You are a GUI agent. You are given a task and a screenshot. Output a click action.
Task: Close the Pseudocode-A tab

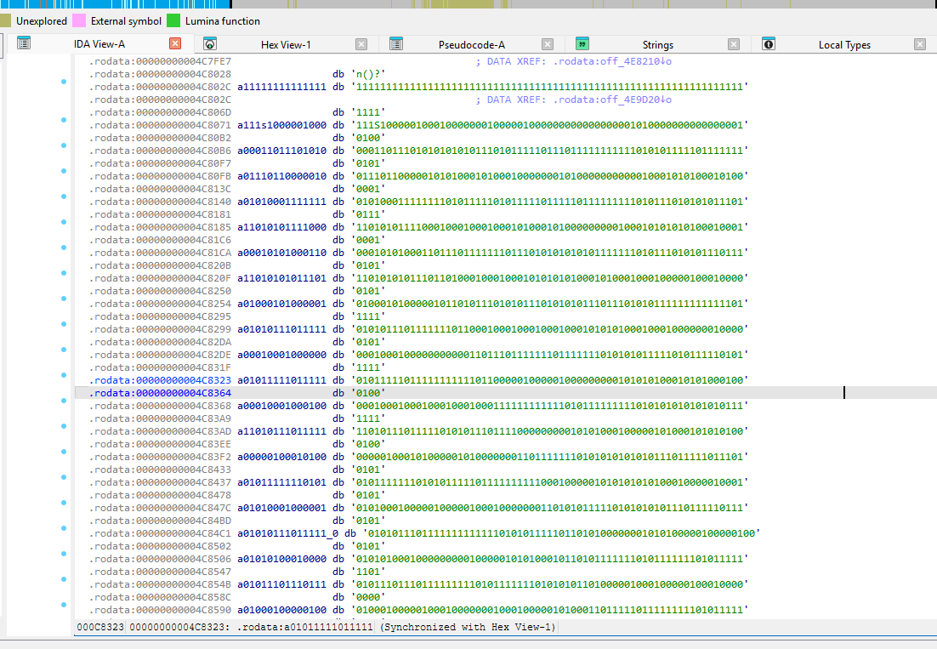click(548, 44)
